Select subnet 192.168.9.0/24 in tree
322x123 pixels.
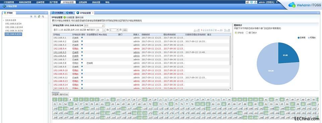tap(13, 34)
